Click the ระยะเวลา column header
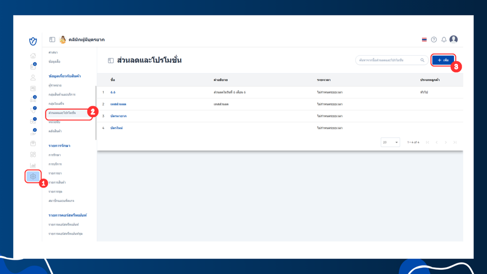 coord(323,80)
